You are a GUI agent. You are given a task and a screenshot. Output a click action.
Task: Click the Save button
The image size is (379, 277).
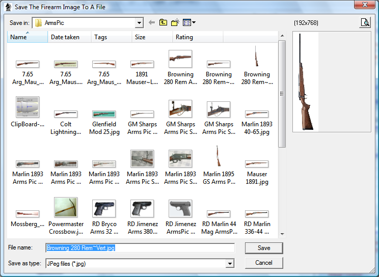[x=264, y=248]
